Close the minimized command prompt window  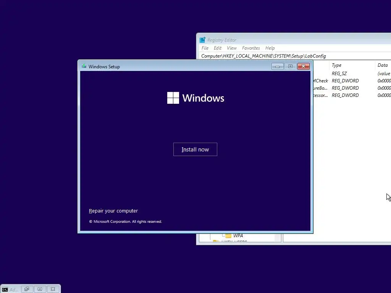click(53, 289)
